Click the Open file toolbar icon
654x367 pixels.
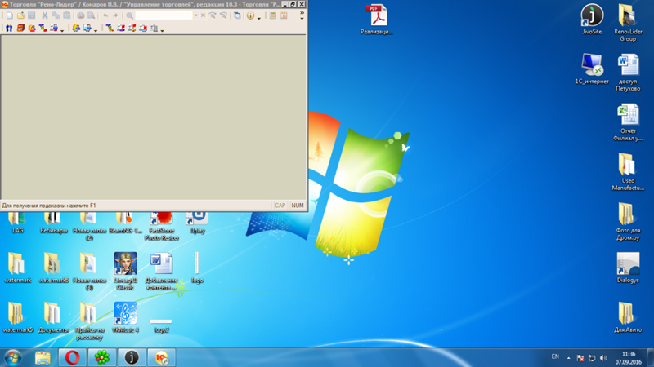pos(20,15)
